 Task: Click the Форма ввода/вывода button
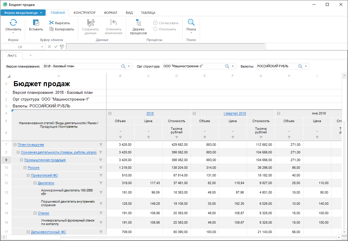(23, 13)
